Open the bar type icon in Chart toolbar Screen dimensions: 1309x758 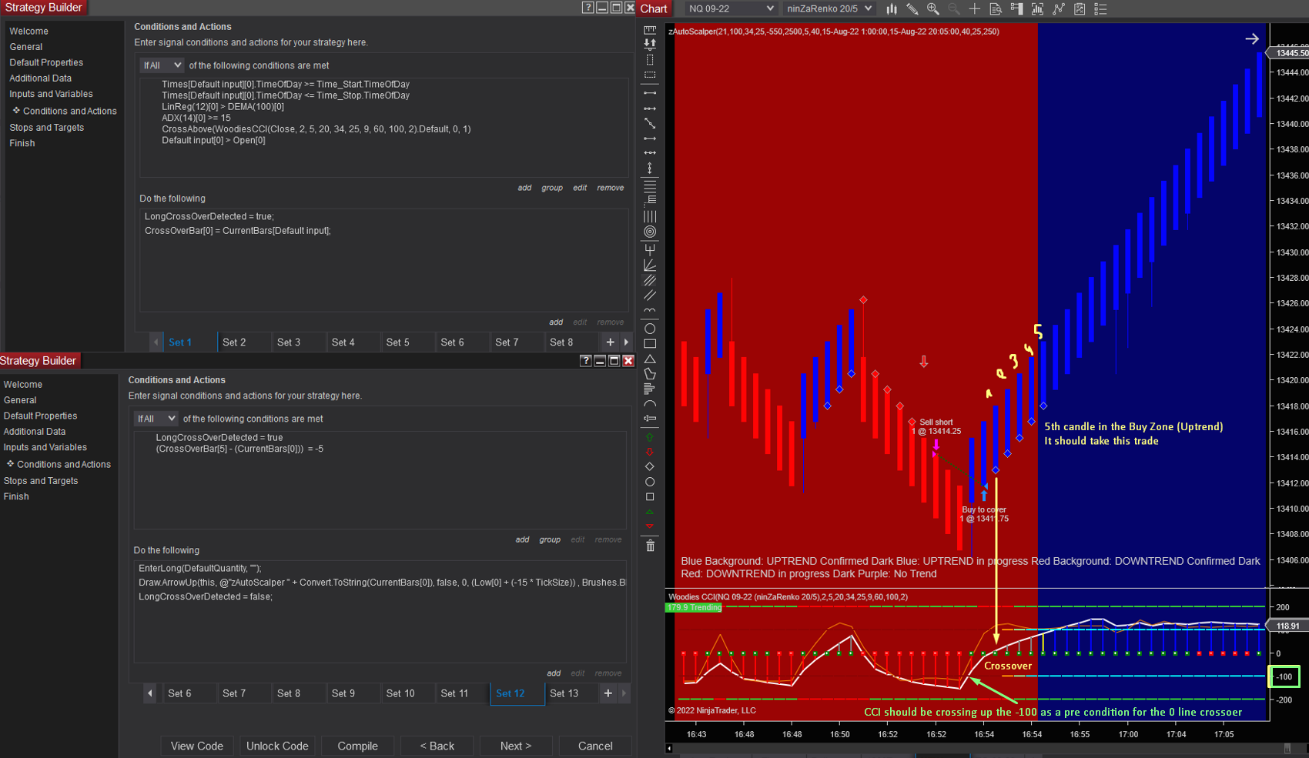[892, 8]
